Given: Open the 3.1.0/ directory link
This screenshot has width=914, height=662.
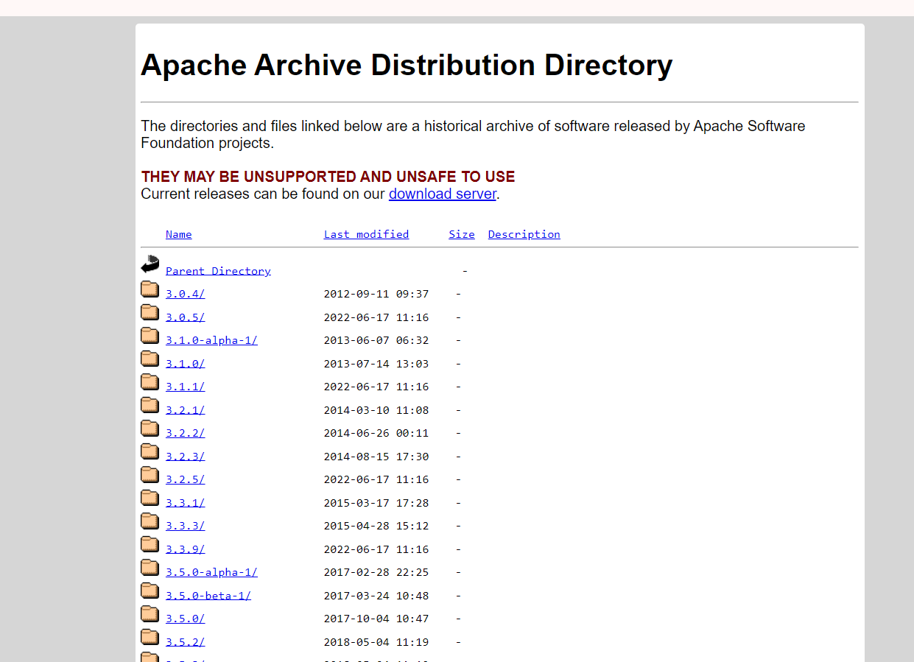Looking at the screenshot, I should (x=185, y=364).
